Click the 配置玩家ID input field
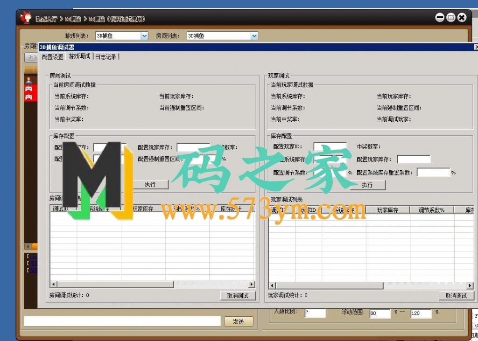The image size is (478, 341). point(330,146)
